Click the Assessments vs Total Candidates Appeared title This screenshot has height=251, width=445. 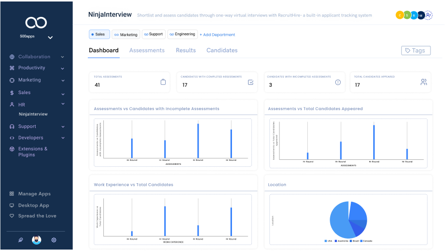coord(315,109)
